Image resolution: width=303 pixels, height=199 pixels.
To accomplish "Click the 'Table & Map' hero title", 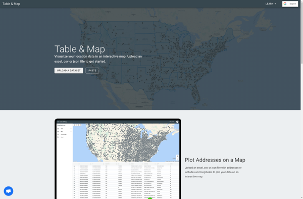I will [x=80, y=49].
